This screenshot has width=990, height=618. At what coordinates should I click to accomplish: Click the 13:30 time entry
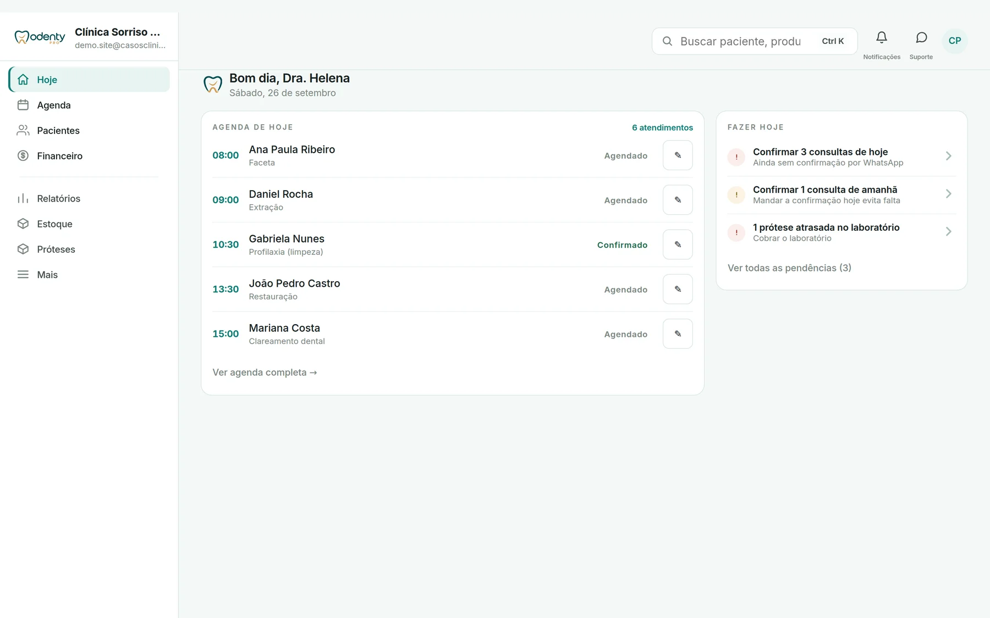point(226,289)
